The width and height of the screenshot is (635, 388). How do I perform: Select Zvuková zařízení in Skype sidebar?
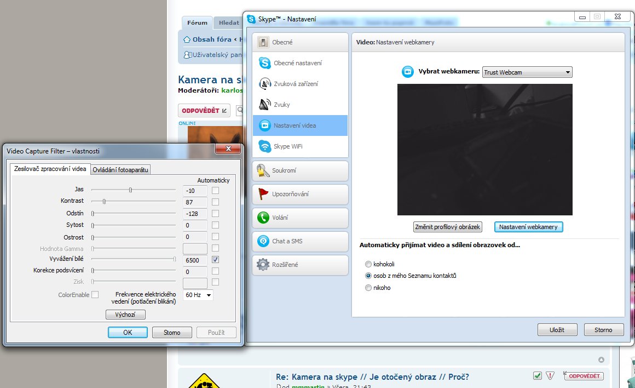point(300,83)
